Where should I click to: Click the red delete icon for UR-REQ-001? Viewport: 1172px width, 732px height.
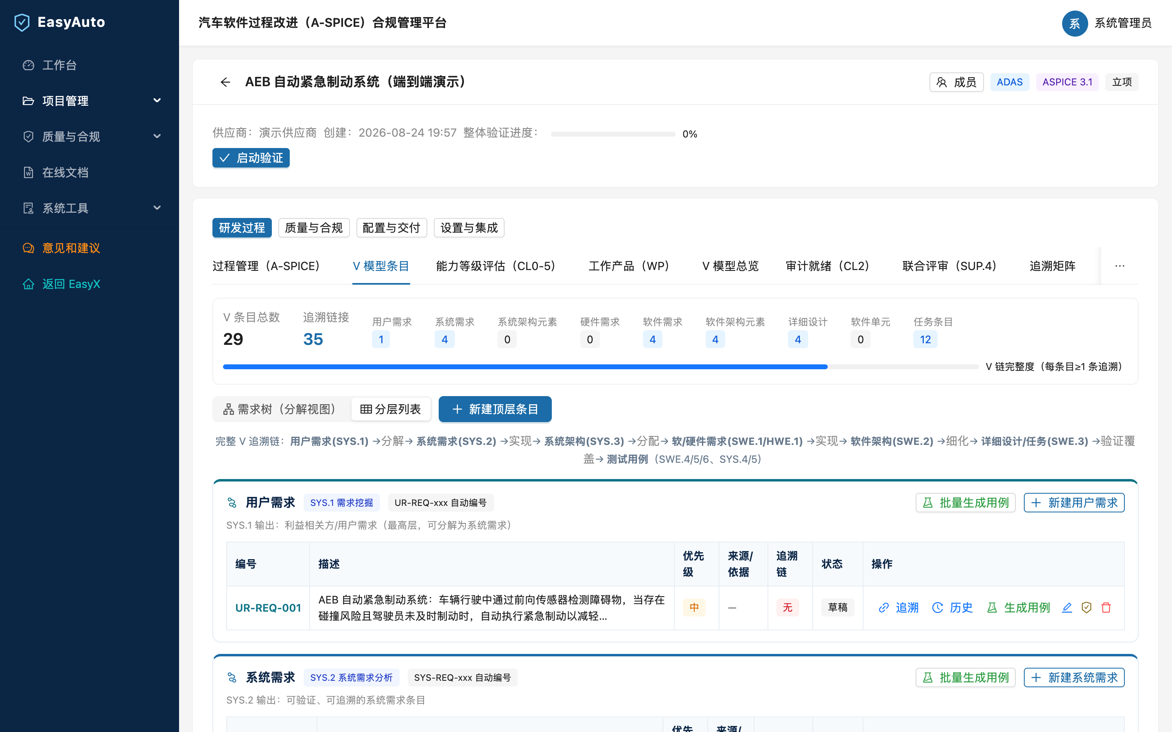(1106, 608)
